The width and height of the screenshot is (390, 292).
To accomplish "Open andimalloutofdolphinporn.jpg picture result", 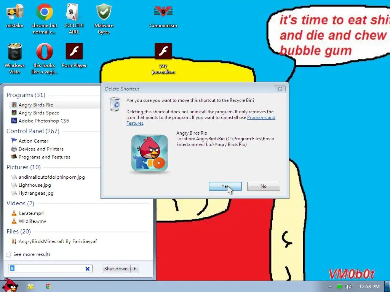I will tap(51, 177).
